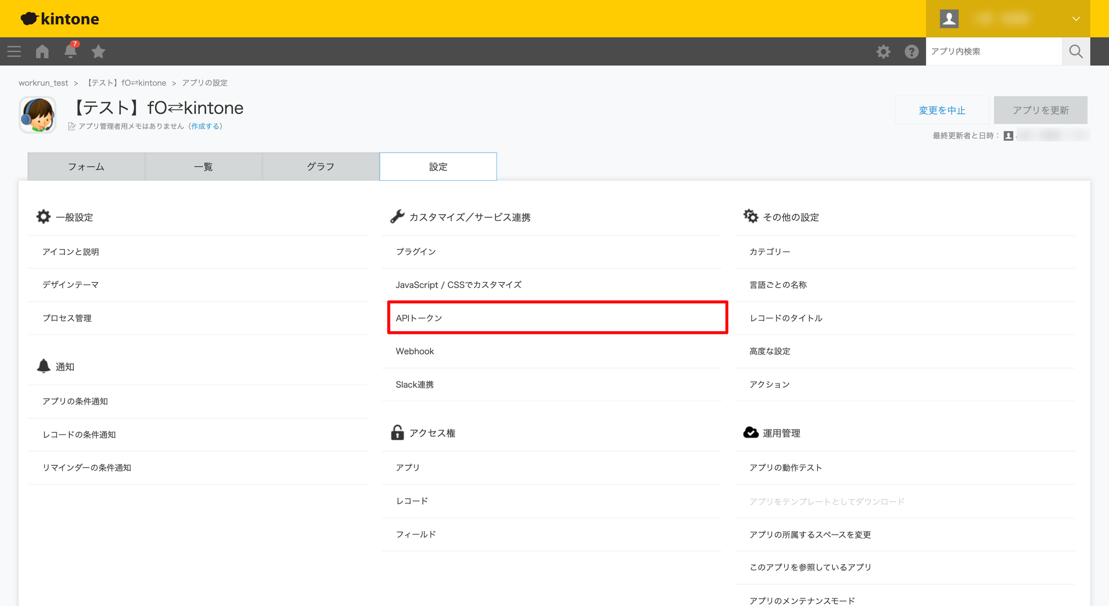Click the search magnifier button
The height and width of the screenshot is (606, 1109).
click(1075, 51)
